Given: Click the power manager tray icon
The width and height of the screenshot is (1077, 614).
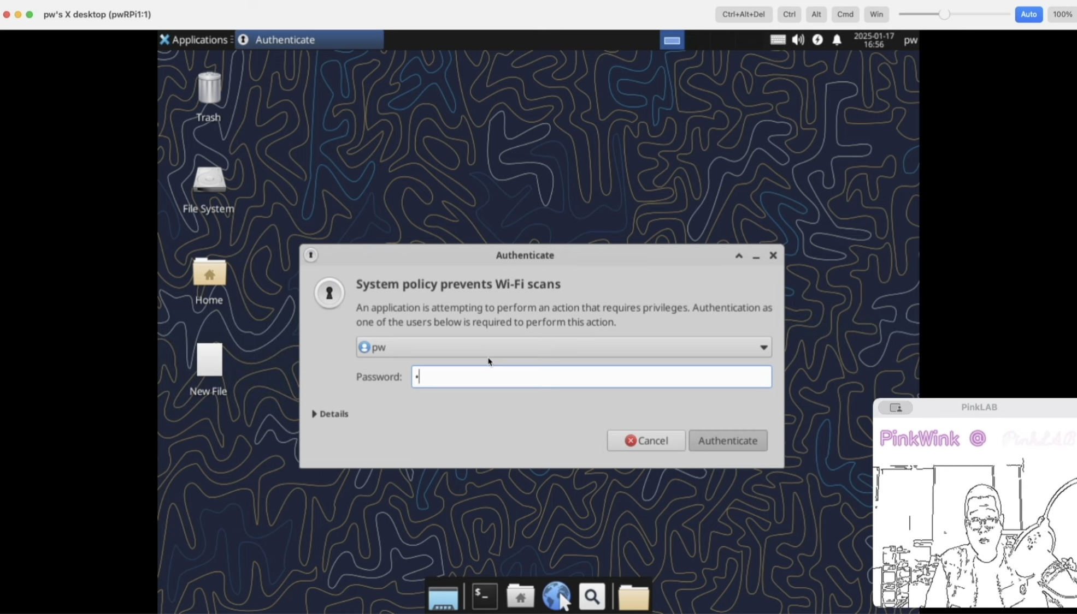Looking at the screenshot, I should click(x=817, y=40).
